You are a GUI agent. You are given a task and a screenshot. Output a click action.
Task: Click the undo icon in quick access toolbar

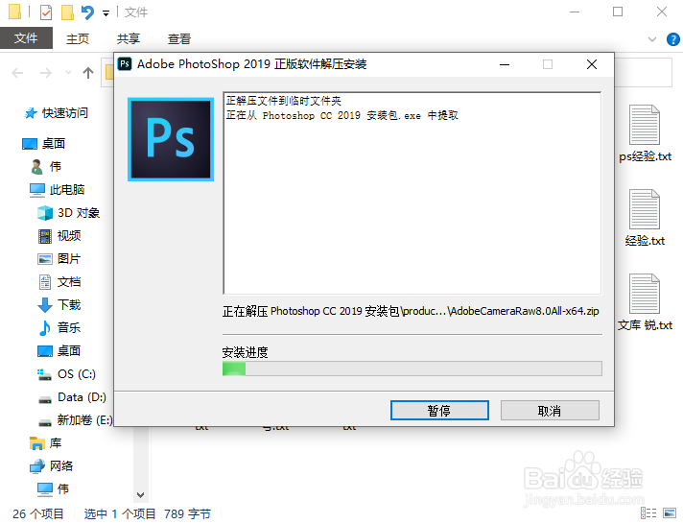point(87,12)
